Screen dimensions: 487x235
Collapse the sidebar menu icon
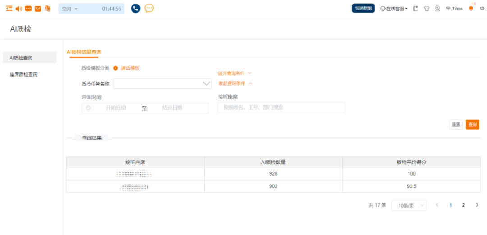pyautogui.click(x=9, y=9)
